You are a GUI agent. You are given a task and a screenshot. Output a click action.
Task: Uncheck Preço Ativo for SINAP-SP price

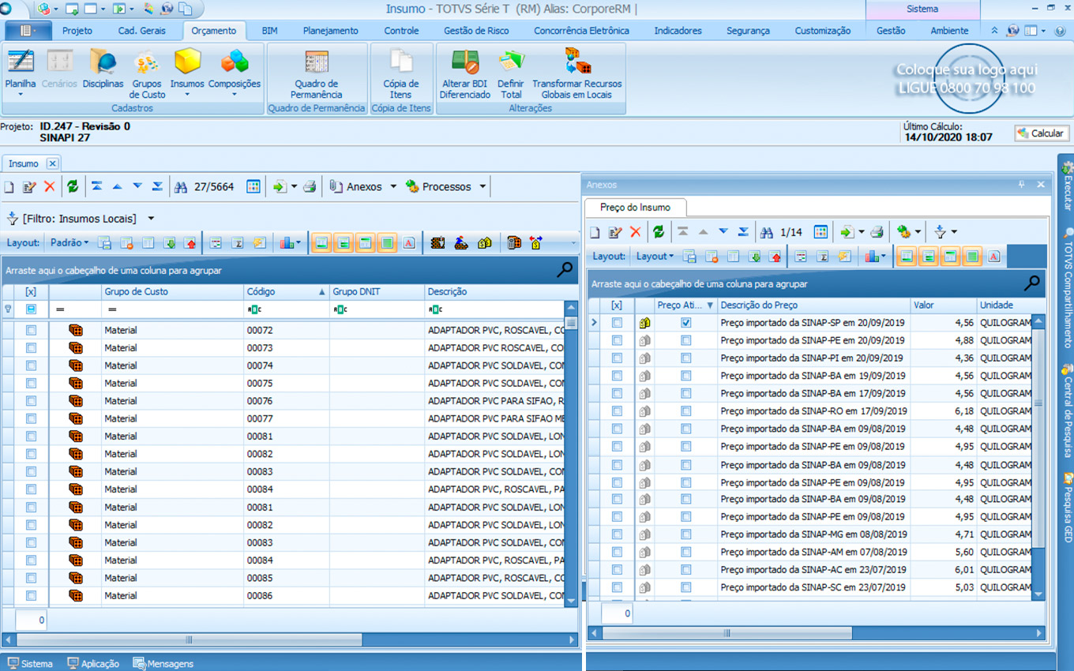(x=685, y=323)
